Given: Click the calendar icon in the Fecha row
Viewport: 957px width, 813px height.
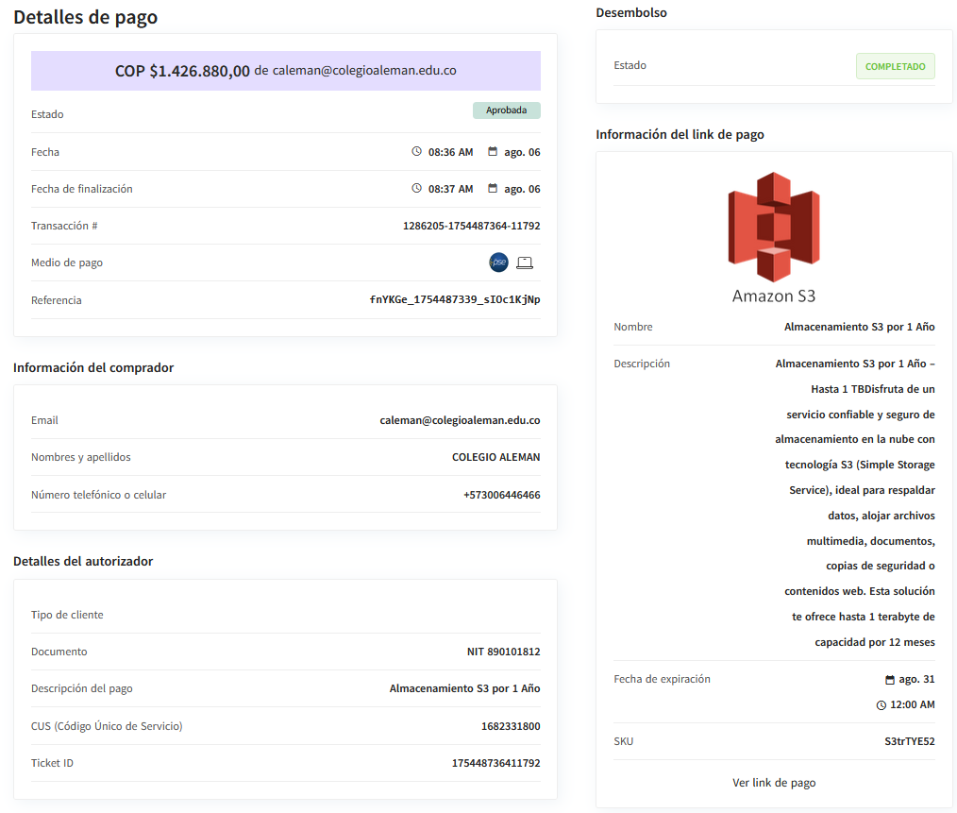Looking at the screenshot, I should point(493,151).
